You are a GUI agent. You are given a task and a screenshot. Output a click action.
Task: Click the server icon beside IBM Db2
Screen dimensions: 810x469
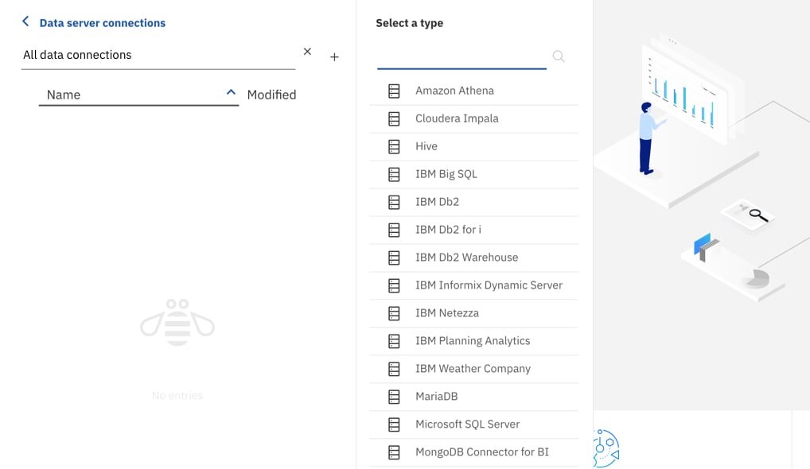(394, 202)
